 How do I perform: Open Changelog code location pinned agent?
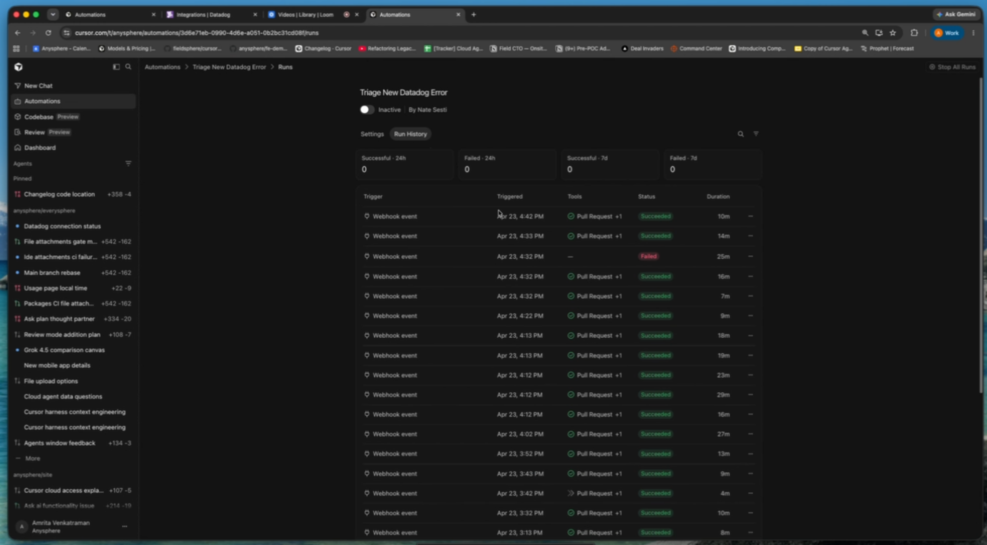click(x=73, y=194)
